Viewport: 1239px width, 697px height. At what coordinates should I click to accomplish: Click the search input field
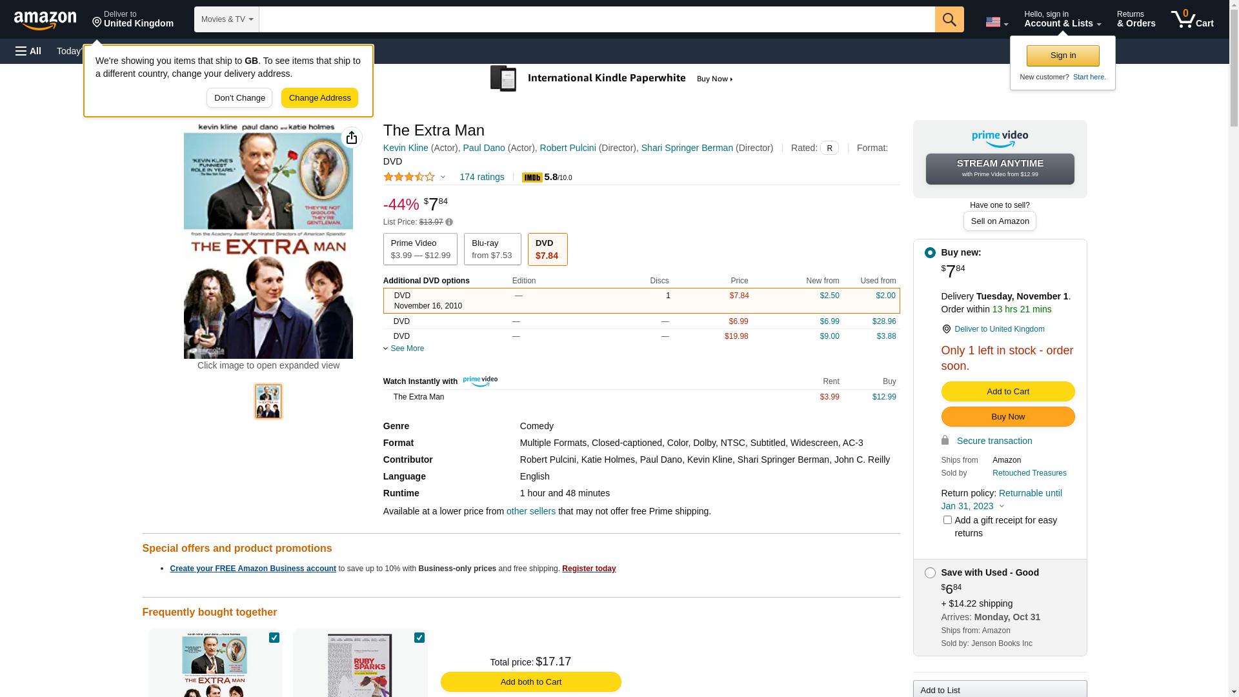[x=596, y=19]
